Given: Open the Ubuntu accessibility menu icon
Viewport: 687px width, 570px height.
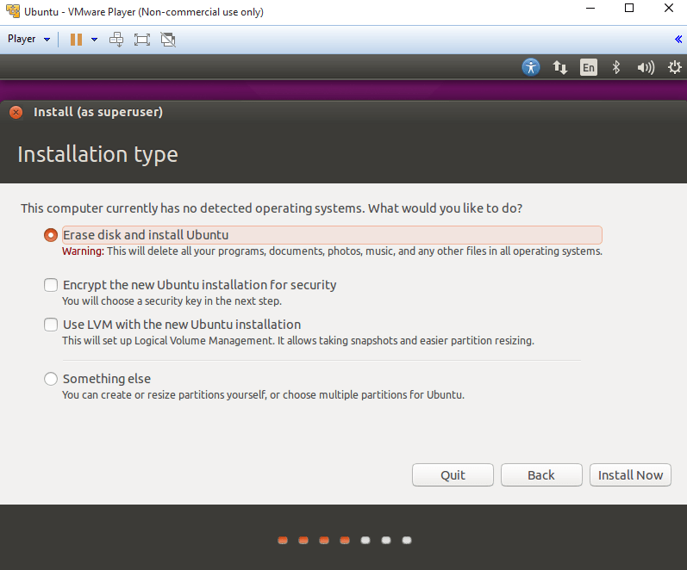Looking at the screenshot, I should [x=531, y=67].
